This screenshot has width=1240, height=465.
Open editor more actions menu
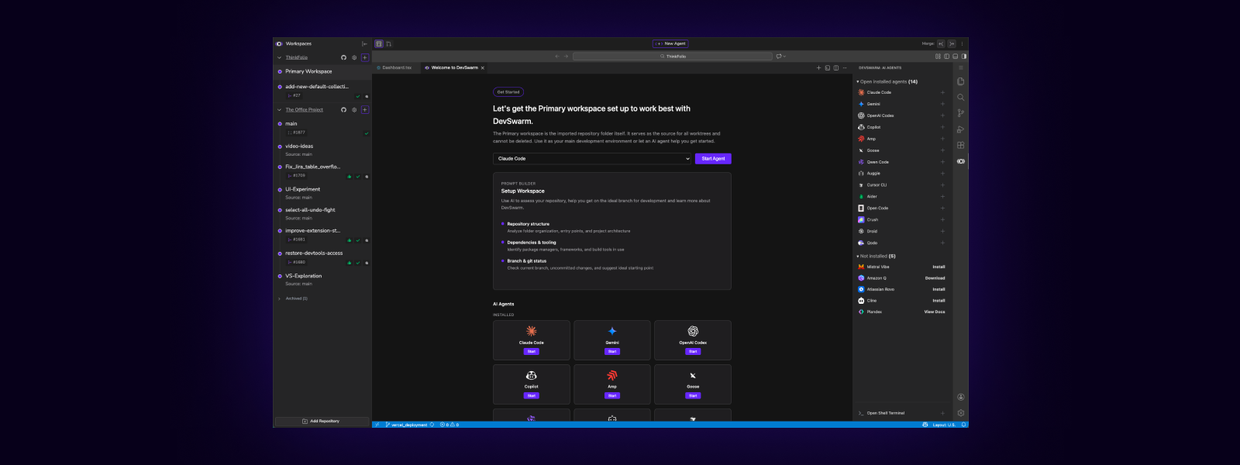pos(845,67)
